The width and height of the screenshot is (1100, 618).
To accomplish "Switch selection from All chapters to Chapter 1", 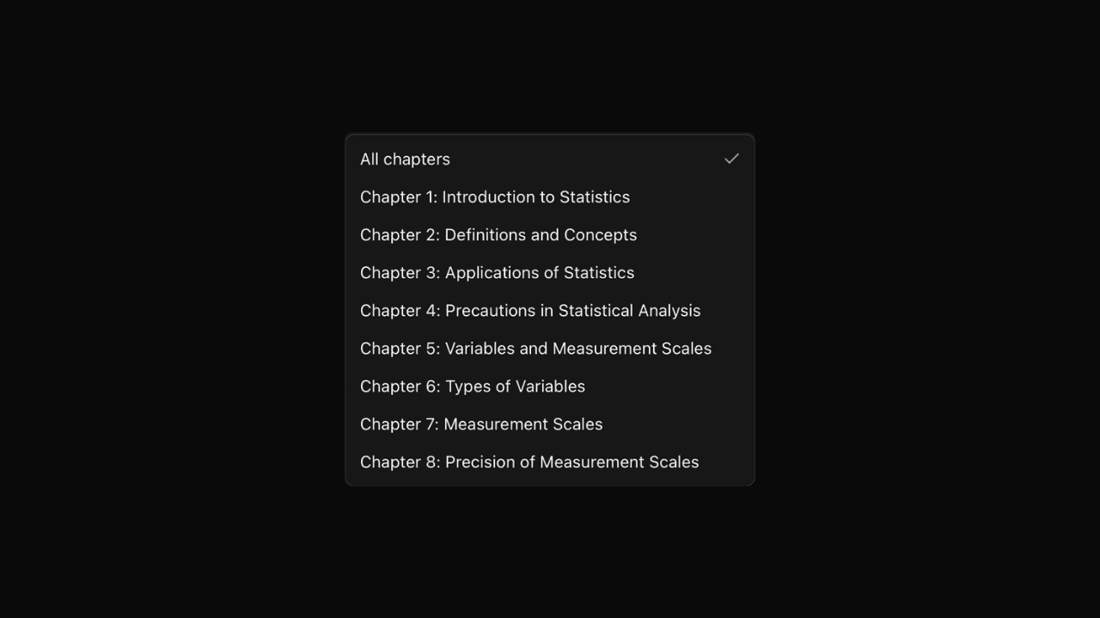I will (495, 197).
